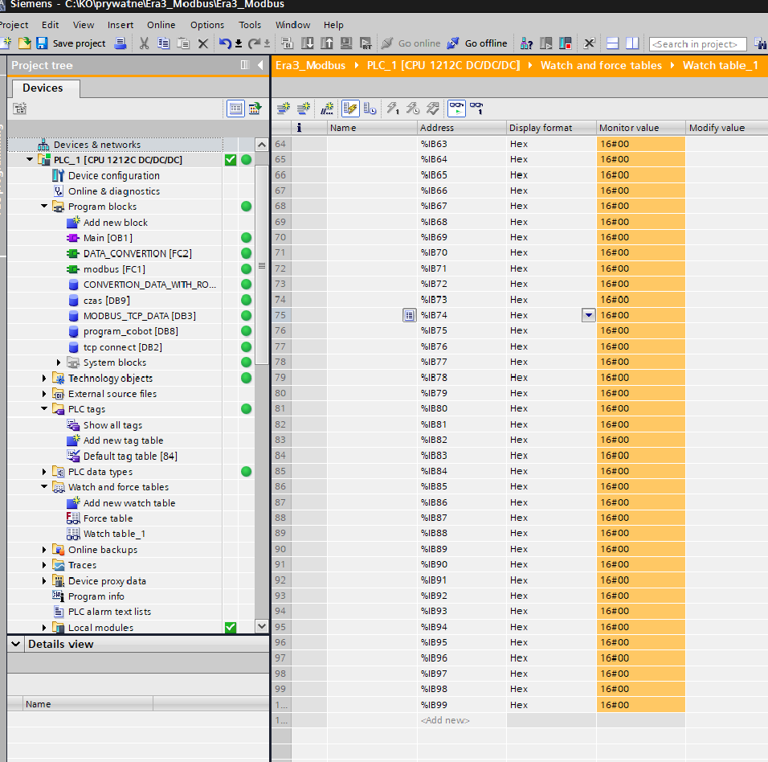The image size is (768, 762).
Task: Click the Split editor horizontally icon
Action: [x=612, y=43]
